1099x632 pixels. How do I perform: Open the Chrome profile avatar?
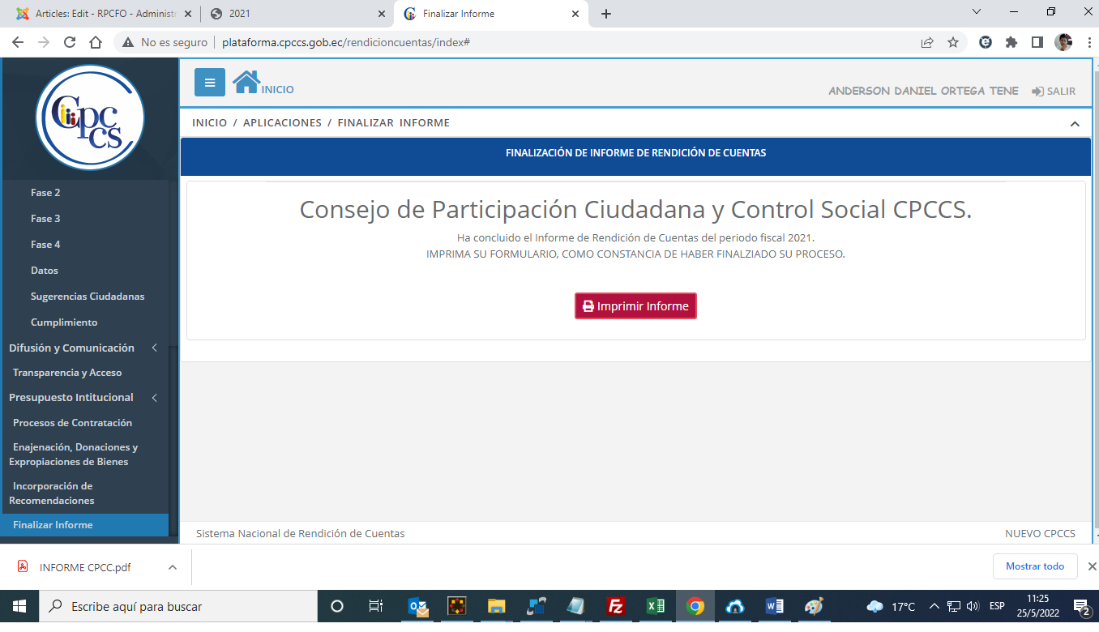1063,42
